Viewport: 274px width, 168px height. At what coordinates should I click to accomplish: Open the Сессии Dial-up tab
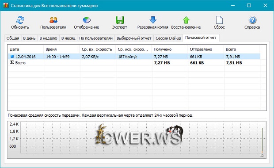pos(168,38)
